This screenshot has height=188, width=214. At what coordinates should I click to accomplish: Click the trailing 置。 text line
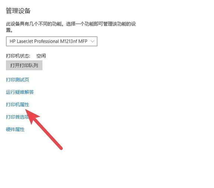(9, 30)
